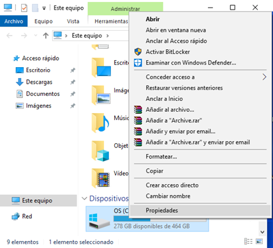This screenshot has height=248, width=273.
Task: Choose Examinar con Windows Defender
Action: (200, 63)
